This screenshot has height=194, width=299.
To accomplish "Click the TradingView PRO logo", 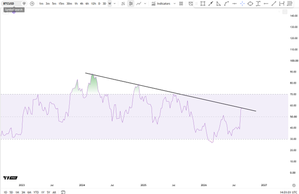I will [x=10, y=178].
